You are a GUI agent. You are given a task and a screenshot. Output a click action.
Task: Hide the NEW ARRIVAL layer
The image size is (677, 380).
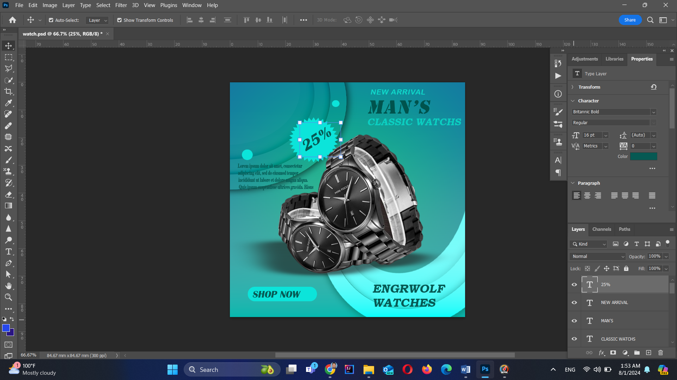point(574,303)
